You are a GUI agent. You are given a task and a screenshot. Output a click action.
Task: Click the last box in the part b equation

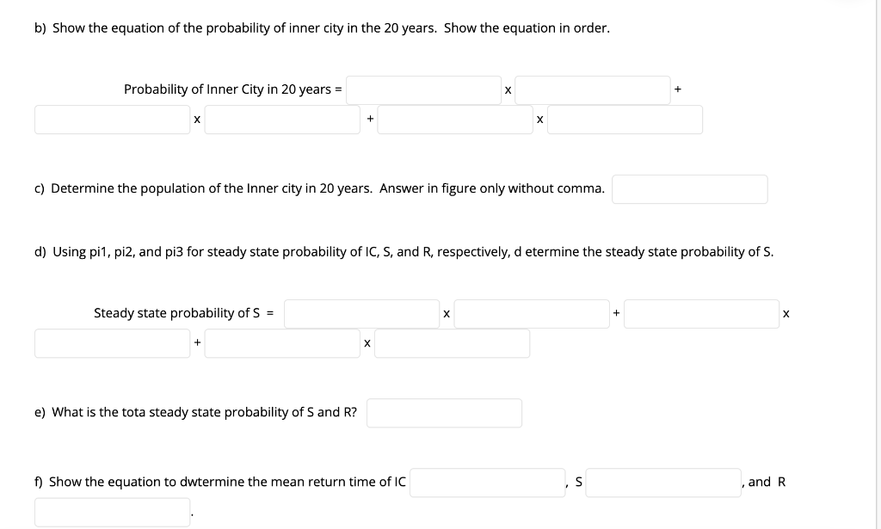click(x=625, y=120)
